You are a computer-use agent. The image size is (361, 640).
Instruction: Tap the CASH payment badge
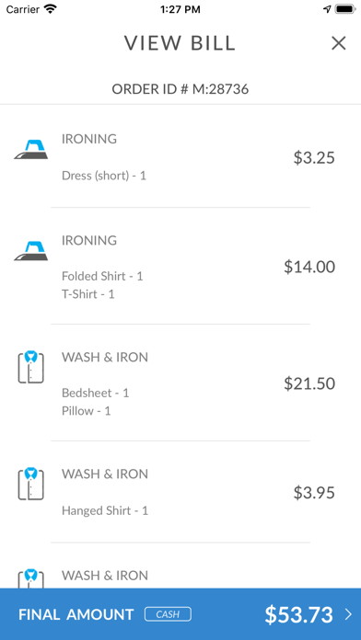(168, 614)
